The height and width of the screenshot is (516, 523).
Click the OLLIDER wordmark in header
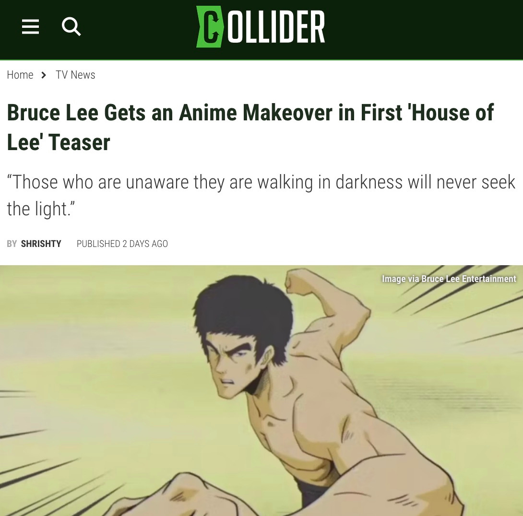[276, 27]
